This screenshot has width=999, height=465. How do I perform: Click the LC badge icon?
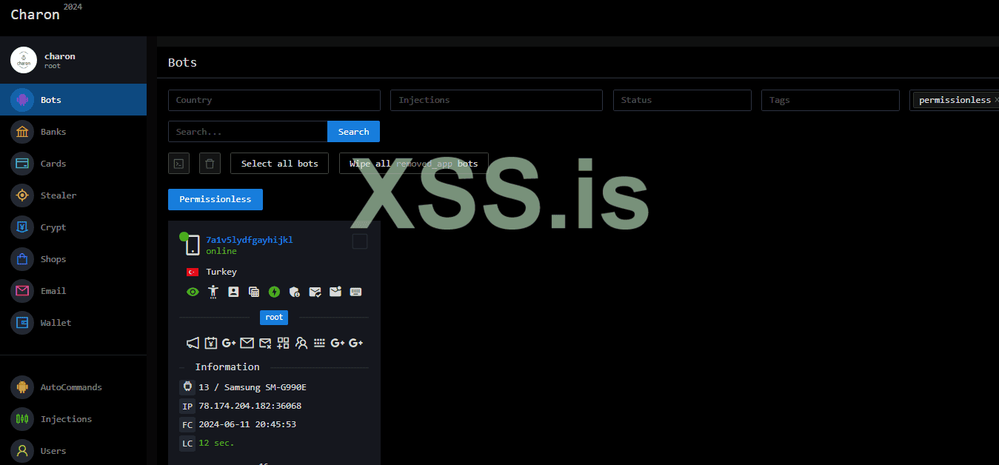[x=187, y=444]
